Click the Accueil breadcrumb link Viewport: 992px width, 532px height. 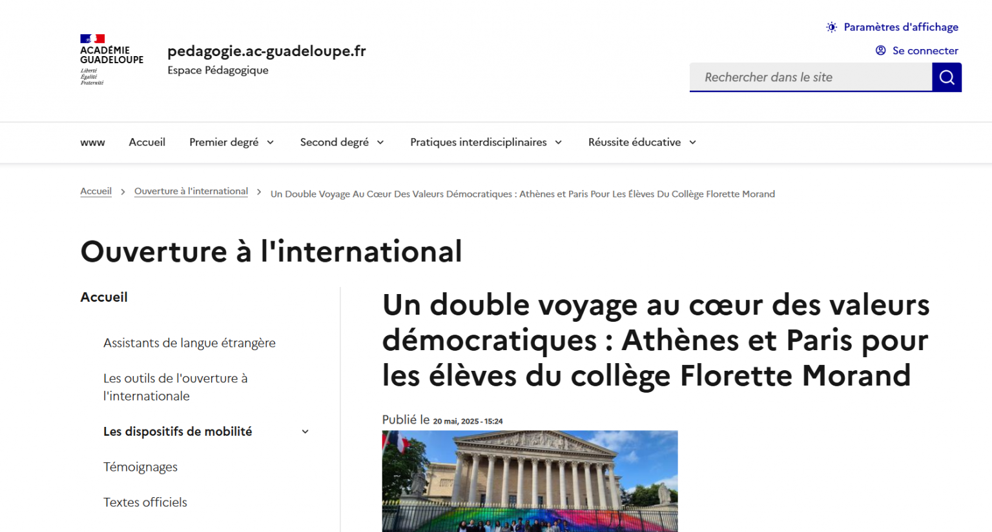pyautogui.click(x=96, y=192)
